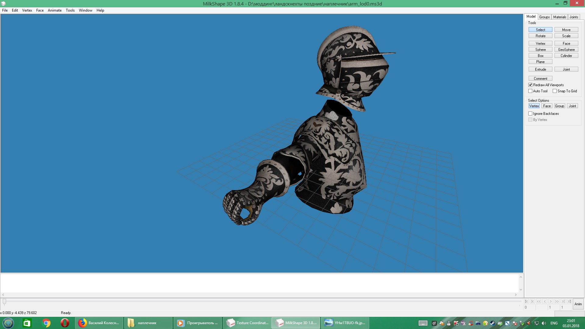585x329 pixels.
Task: Open the Animate menu
Action: pyautogui.click(x=55, y=10)
